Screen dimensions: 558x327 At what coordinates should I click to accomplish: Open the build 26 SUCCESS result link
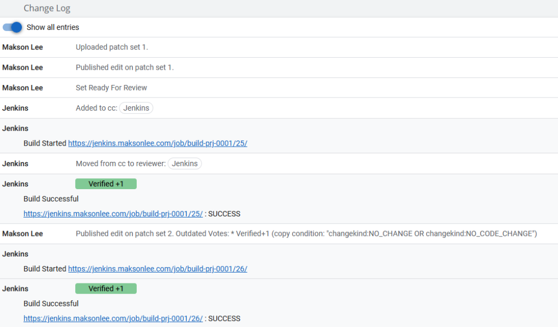tap(113, 318)
